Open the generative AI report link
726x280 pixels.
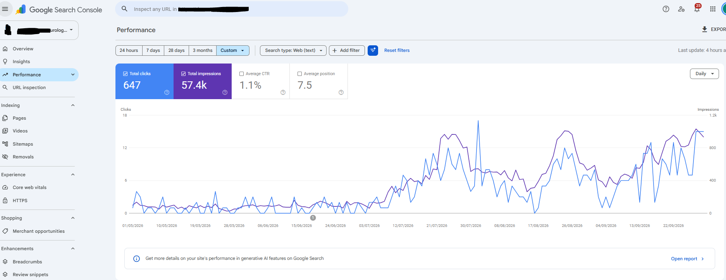pos(687,259)
